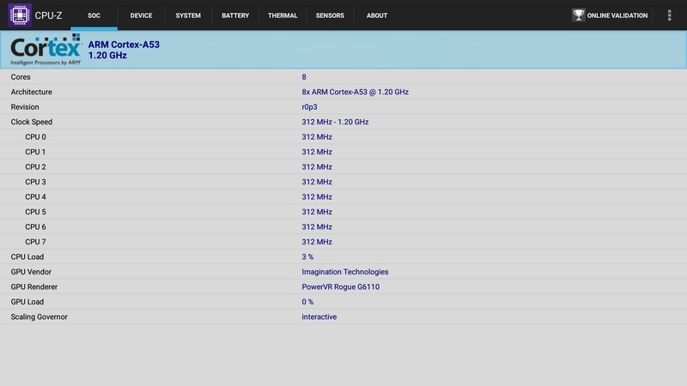Select the GPU Renderer label
687x386 pixels.
point(34,286)
